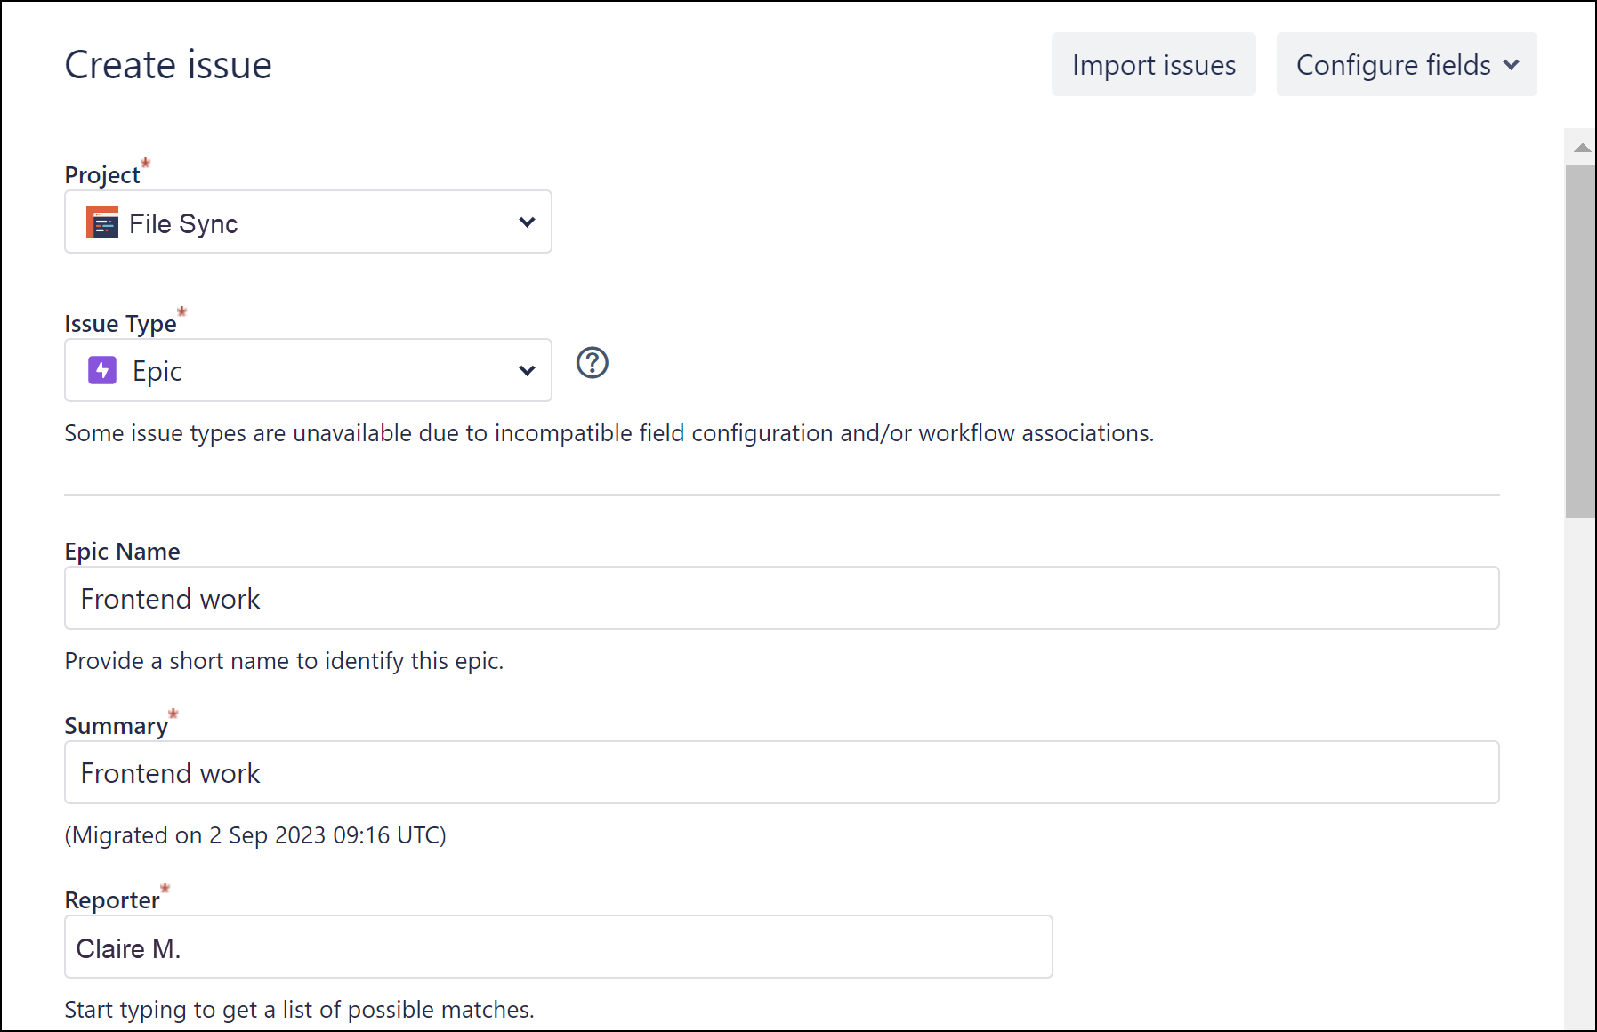Click the Issue Type dropdown chevron arrow
The width and height of the screenshot is (1597, 1032).
point(527,370)
